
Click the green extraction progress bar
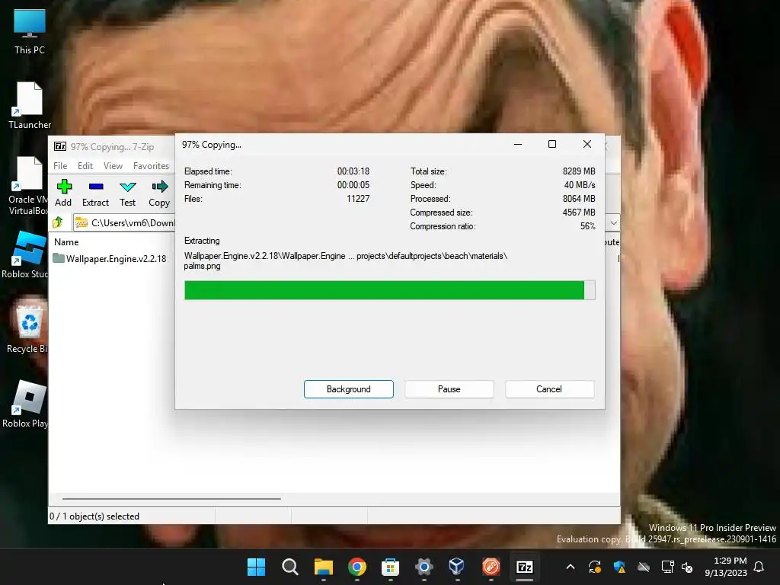tap(389, 290)
